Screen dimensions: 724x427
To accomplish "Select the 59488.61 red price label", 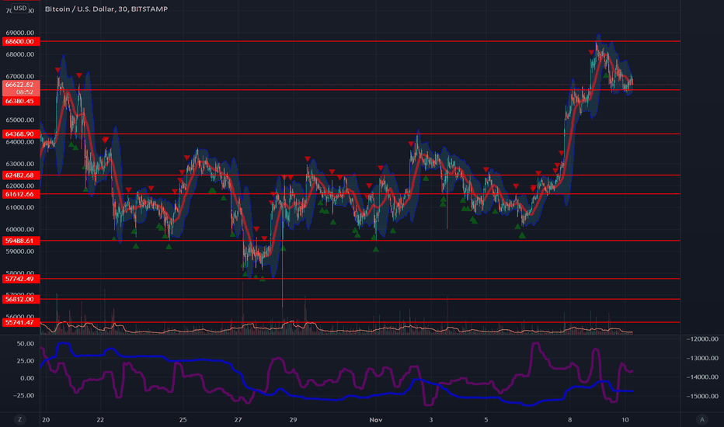I will [x=21, y=241].
